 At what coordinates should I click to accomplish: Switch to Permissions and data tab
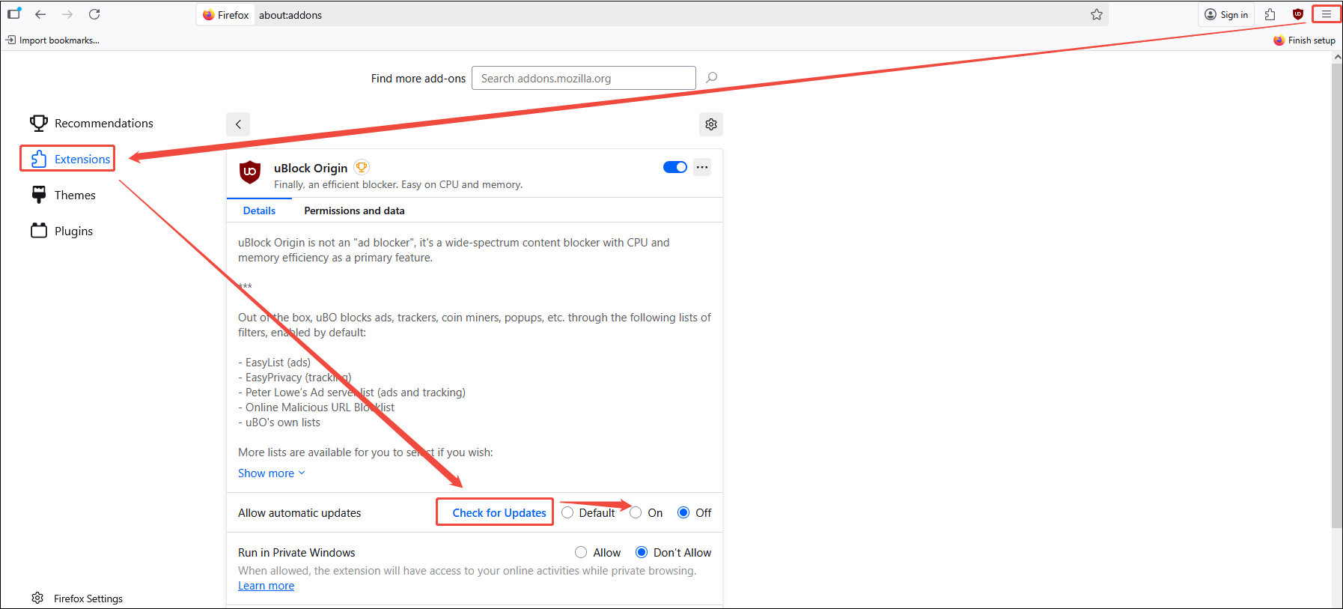354,210
